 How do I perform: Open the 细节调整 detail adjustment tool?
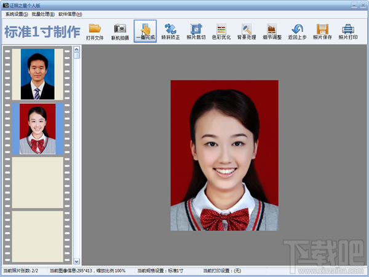click(x=272, y=31)
